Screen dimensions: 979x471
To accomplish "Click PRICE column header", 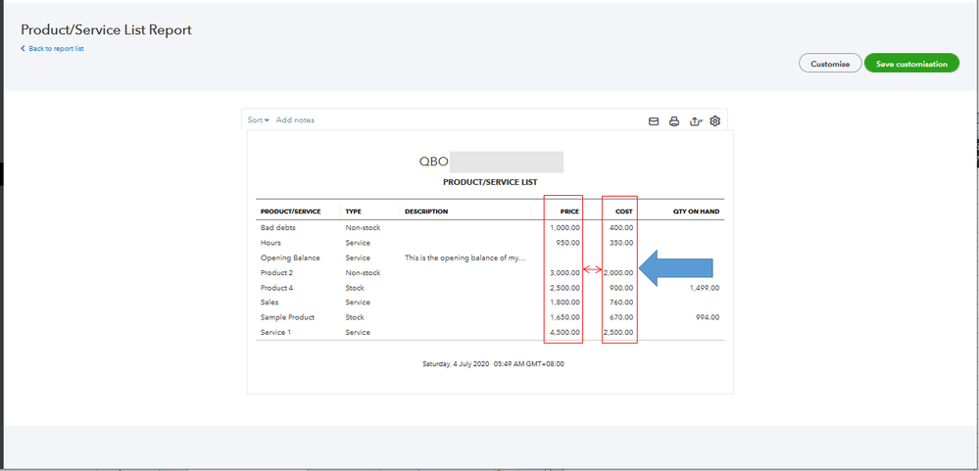I will pos(569,212).
